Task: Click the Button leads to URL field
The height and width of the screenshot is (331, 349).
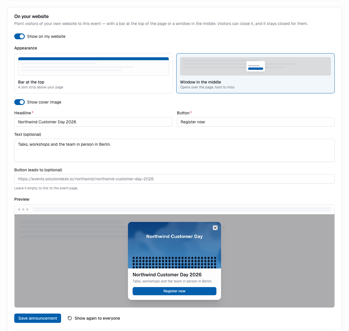Action: coord(174,179)
